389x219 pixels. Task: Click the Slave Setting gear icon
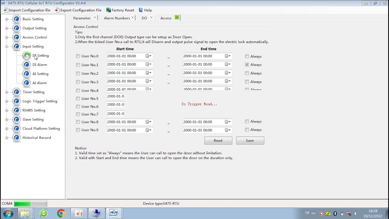click(17, 120)
